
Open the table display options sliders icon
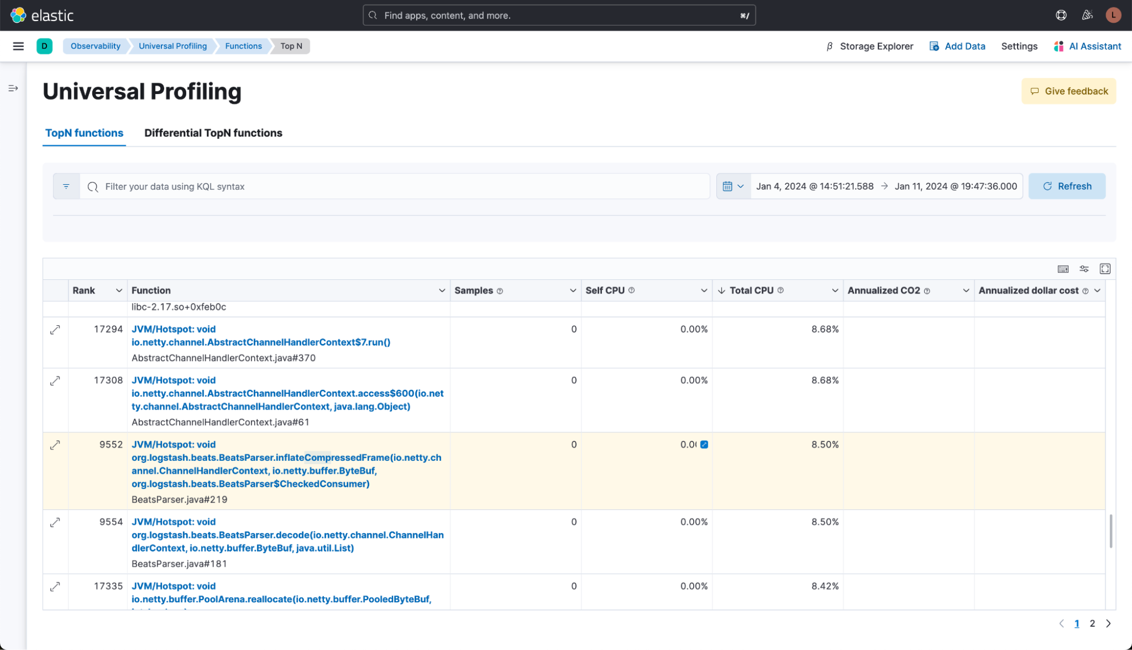1084,269
